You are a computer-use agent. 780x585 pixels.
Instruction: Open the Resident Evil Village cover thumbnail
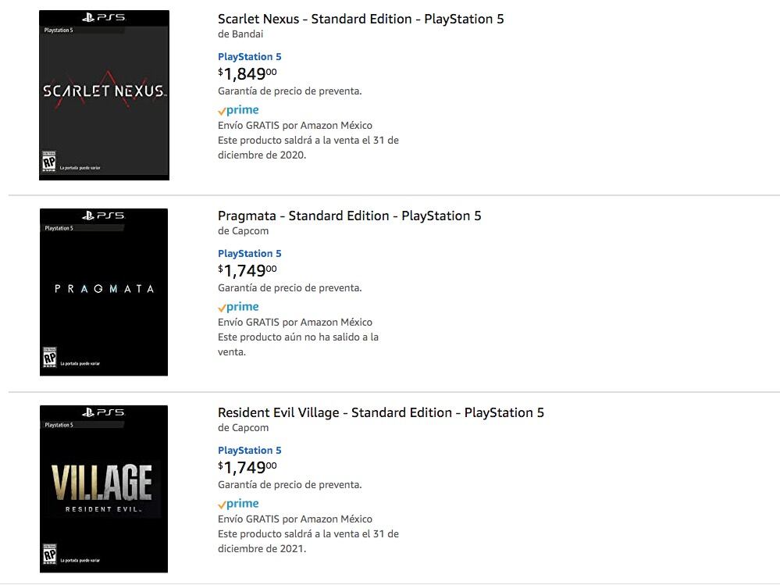pyautogui.click(x=103, y=487)
